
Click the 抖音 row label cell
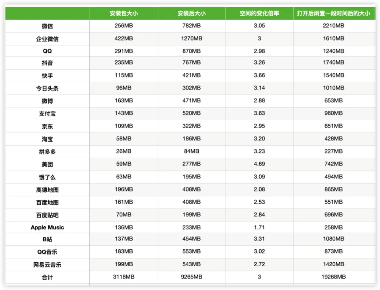pyautogui.click(x=47, y=63)
